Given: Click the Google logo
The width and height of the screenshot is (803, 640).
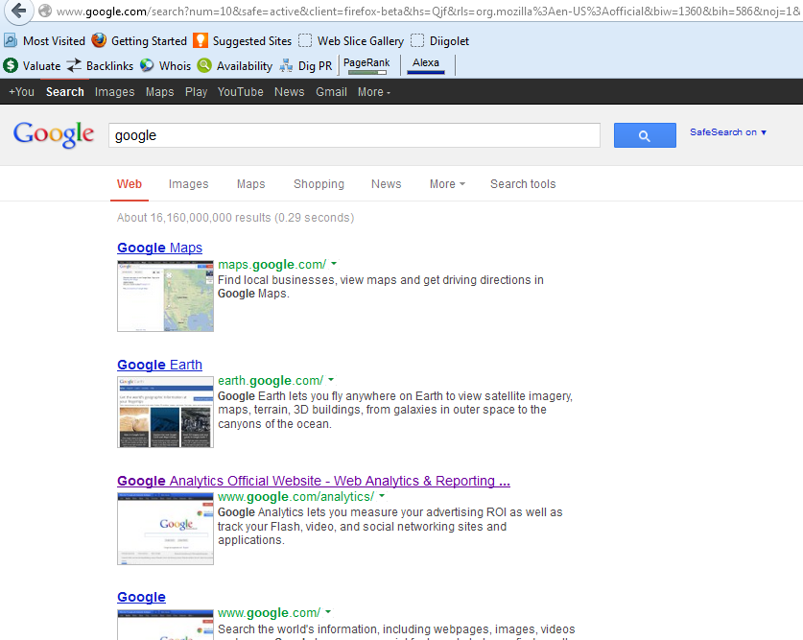Looking at the screenshot, I should coord(54,134).
